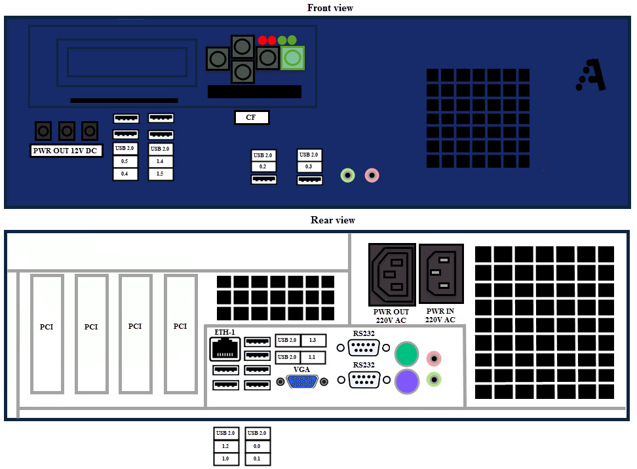637x469 pixels.
Task: Click the front panel green audio jack
Action: 348,176
